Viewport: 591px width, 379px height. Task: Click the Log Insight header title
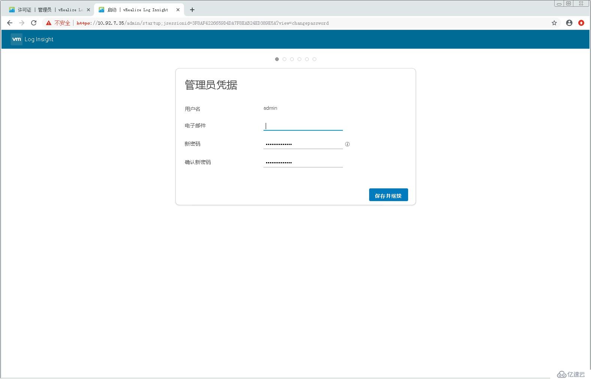(x=39, y=39)
